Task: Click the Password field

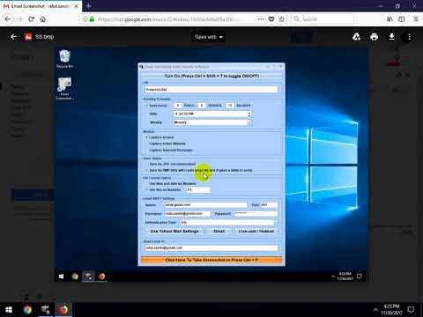Action: coord(256,214)
